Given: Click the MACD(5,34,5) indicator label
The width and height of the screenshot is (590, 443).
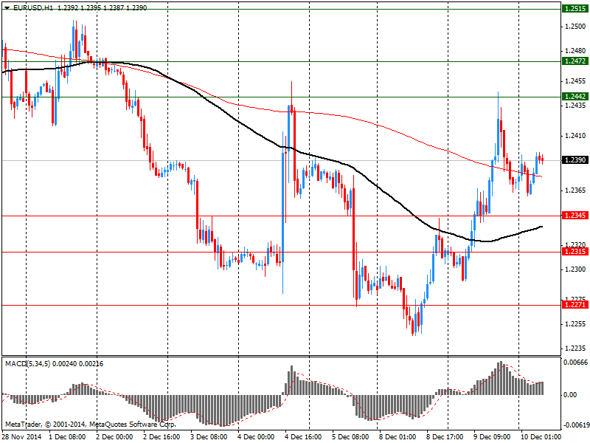Looking at the screenshot, I should (28, 364).
